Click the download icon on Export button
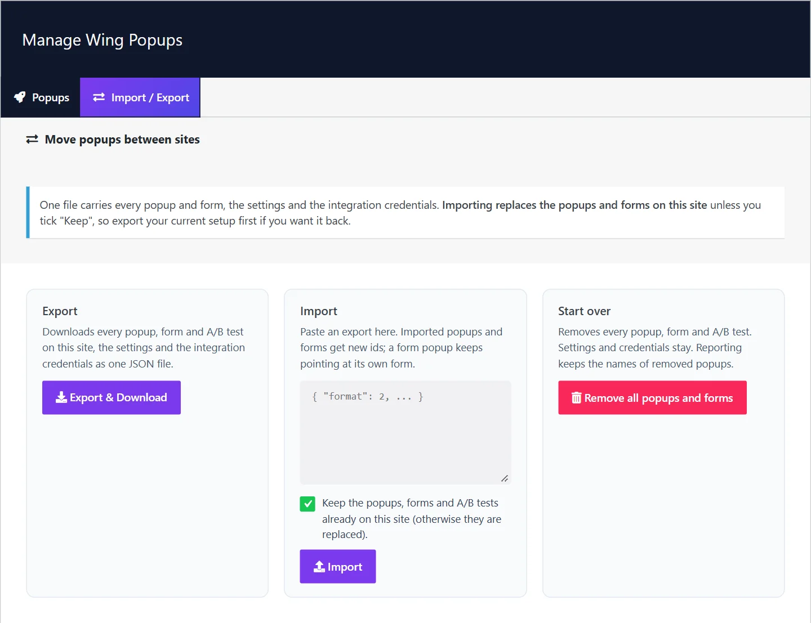Image resolution: width=811 pixels, height=623 pixels. [x=61, y=397]
